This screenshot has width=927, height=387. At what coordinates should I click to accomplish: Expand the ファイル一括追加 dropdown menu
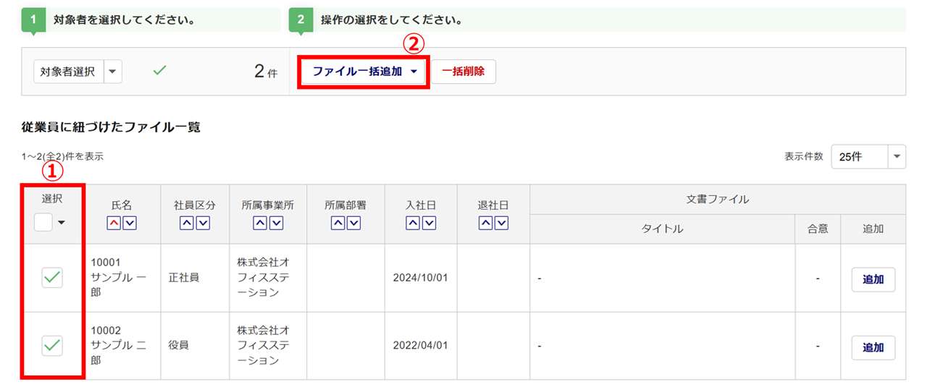point(366,72)
